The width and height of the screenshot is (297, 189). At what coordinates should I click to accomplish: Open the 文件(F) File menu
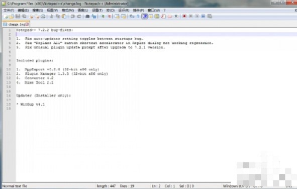9,10
